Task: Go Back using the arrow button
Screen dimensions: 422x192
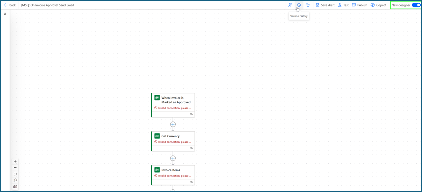Action: pyautogui.click(x=10, y=5)
